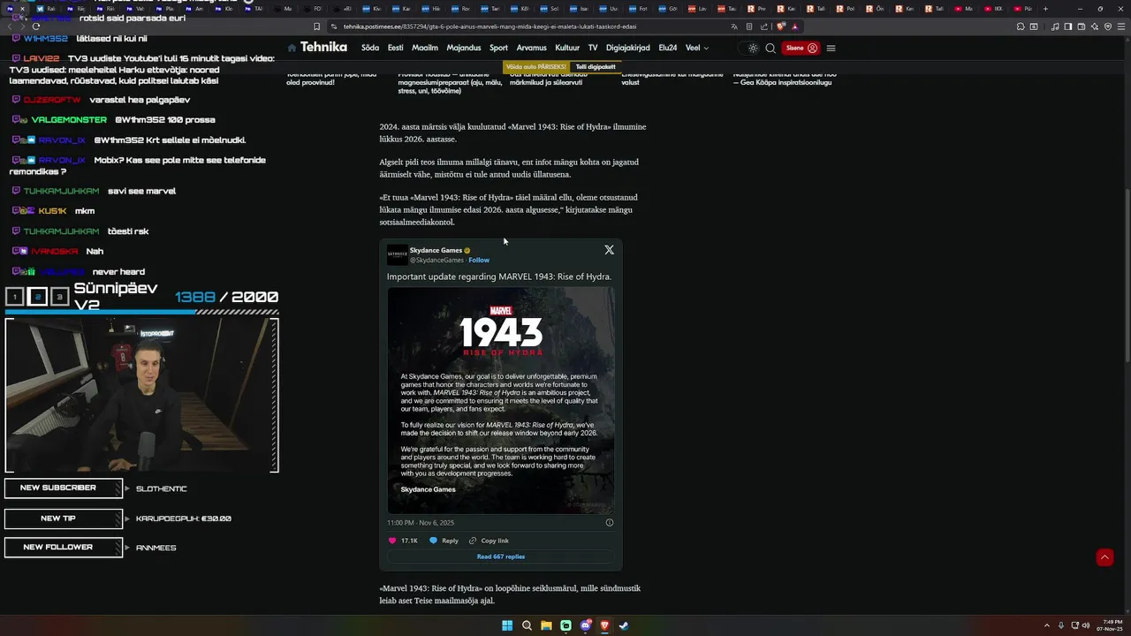This screenshot has width=1131, height=636.
Task: Bookmark this page with the address bar icon
Action: click(317, 26)
